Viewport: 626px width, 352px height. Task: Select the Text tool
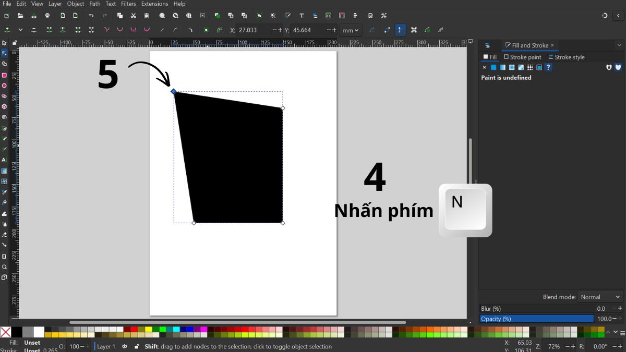[x=4, y=160]
